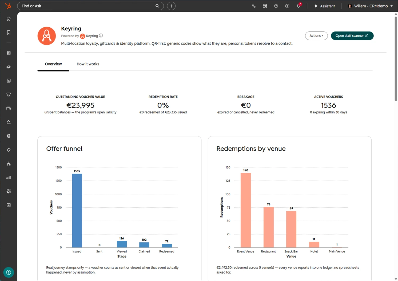The image size is (398, 281).
Task: Click the HubSpot sprocket logo
Action: tap(8, 6)
